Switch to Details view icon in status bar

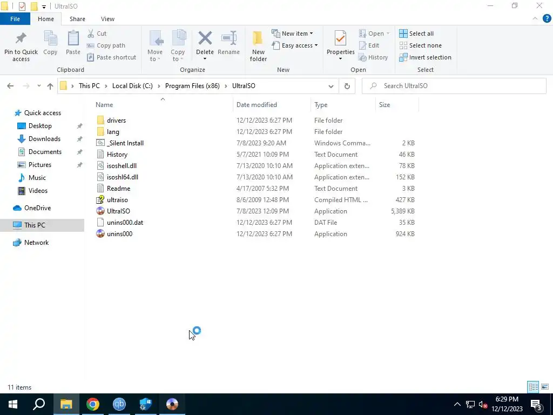533,387
